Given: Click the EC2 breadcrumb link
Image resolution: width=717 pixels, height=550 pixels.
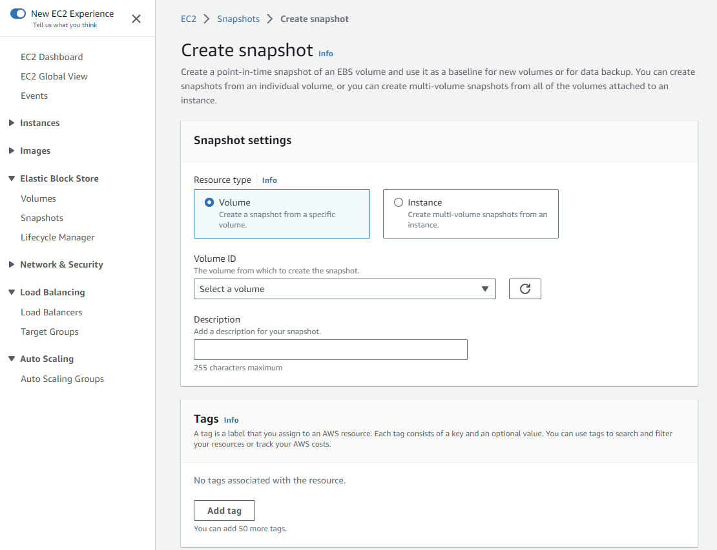Looking at the screenshot, I should [189, 19].
